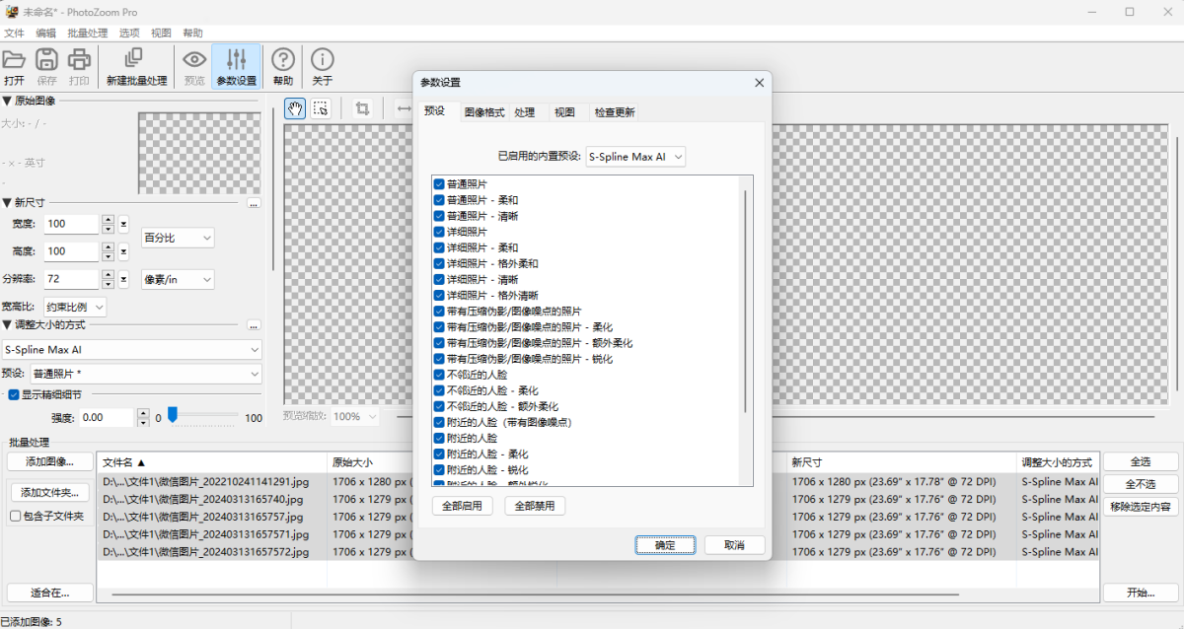Click the 宽度 width input field
The width and height of the screenshot is (1184, 629).
point(71,224)
